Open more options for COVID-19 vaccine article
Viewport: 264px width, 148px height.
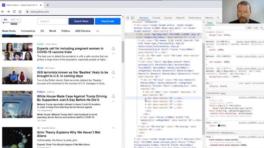pos(113,53)
